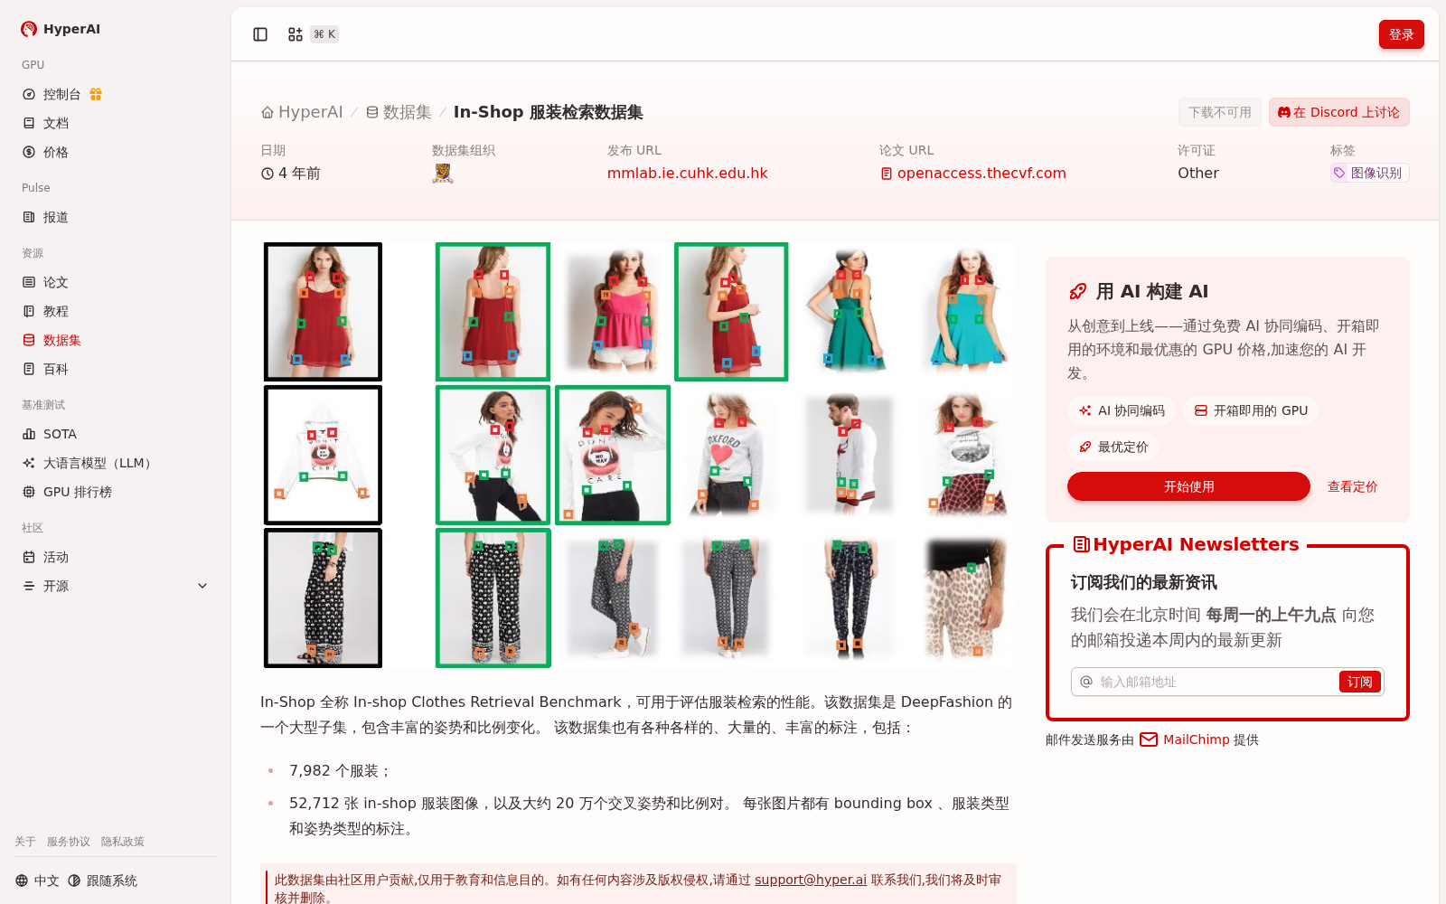The height and width of the screenshot is (904, 1446).
Task: Go to 数据集 breadcrumb link
Action: pos(399,112)
